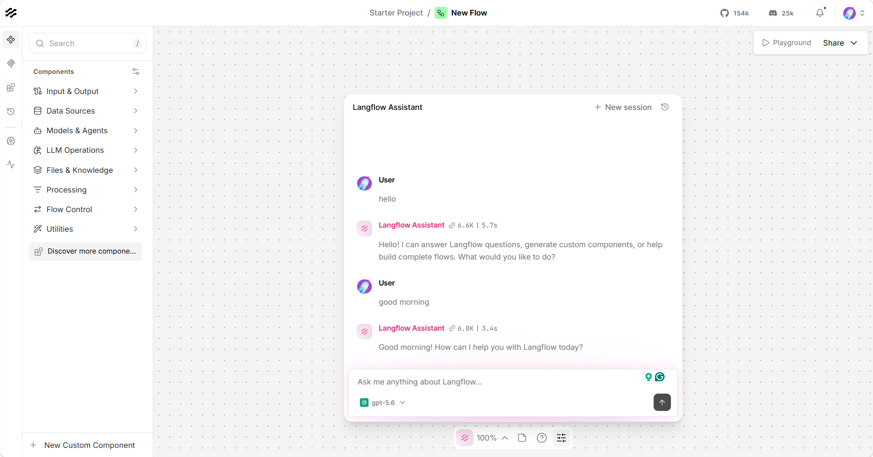The width and height of the screenshot is (873, 457).
Task: Expand Files & Knowledge category
Action: (86, 170)
